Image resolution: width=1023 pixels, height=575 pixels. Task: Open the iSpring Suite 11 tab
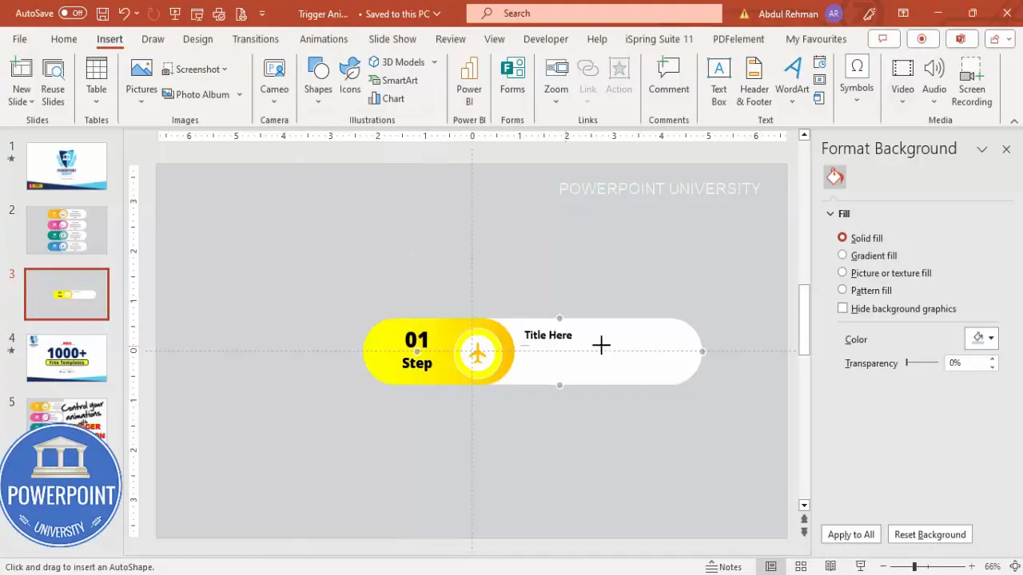pos(659,38)
